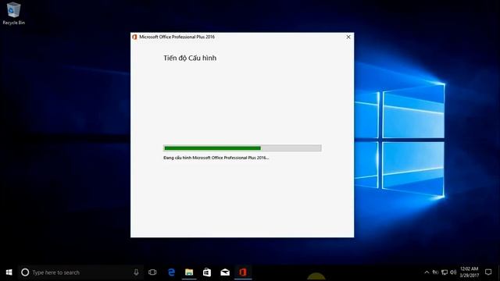Image resolution: width=500 pixels, height=281 pixels.
Task: Open Task View from the taskbar
Action: click(152, 272)
